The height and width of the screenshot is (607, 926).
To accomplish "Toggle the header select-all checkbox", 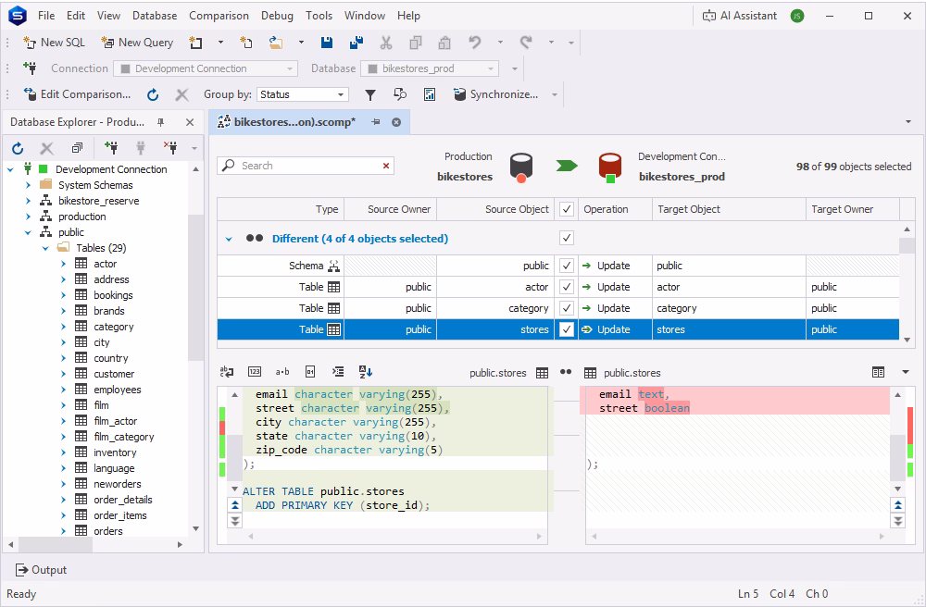I will pyautogui.click(x=567, y=209).
